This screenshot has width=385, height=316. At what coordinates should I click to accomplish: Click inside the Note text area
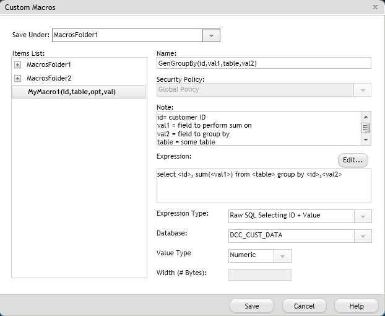[x=257, y=128]
